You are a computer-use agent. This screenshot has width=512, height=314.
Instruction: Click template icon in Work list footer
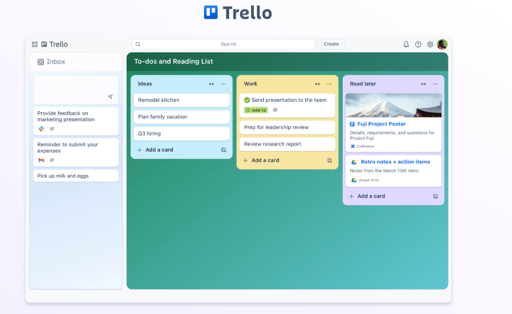coord(329,160)
